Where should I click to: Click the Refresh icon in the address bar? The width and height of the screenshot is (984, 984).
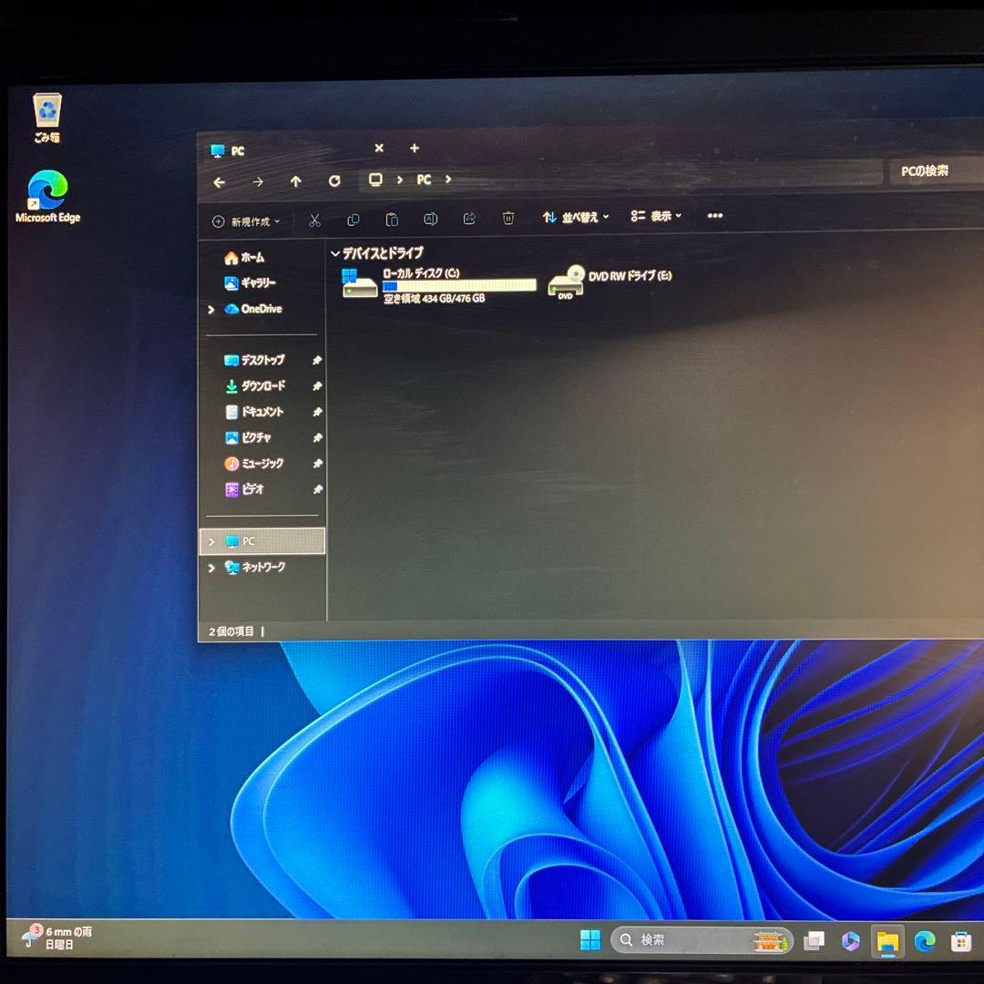pos(333,181)
